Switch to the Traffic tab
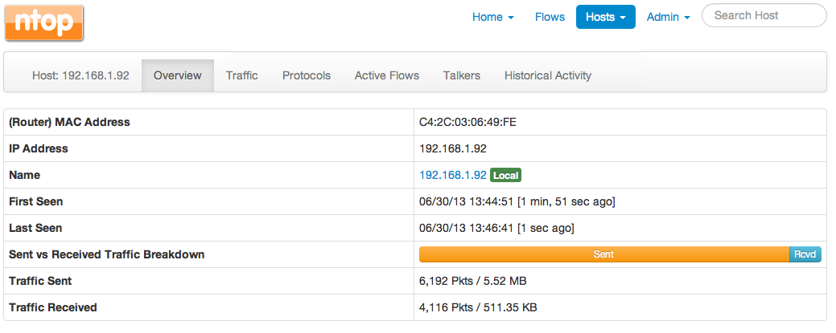The width and height of the screenshot is (836, 333). pos(241,75)
